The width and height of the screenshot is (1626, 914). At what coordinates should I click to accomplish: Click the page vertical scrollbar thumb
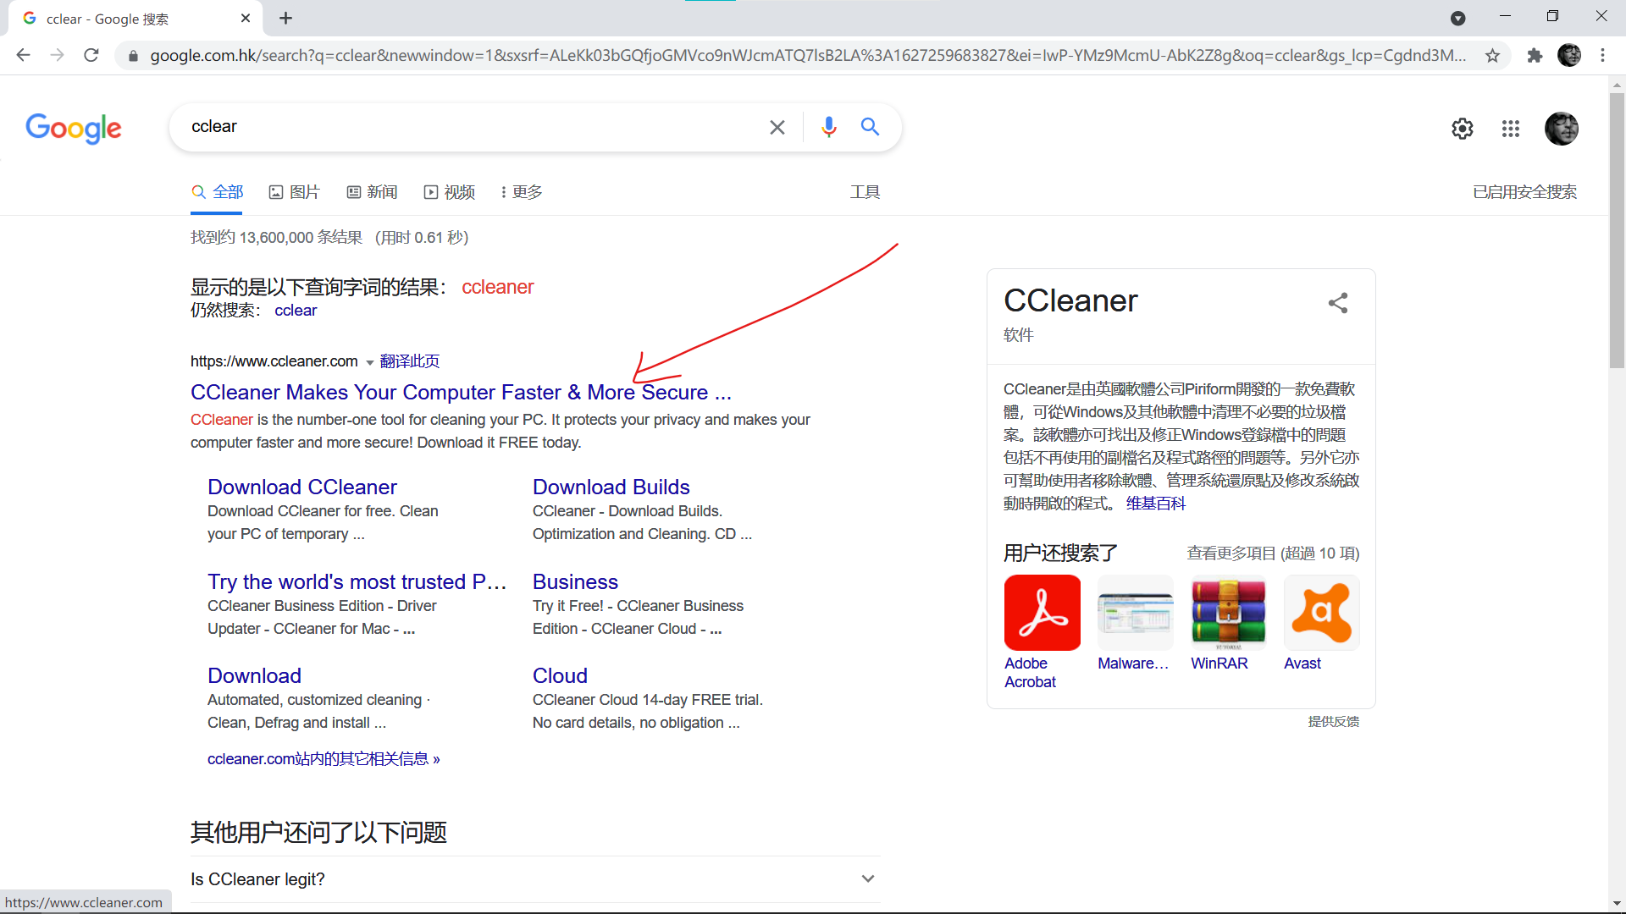(1617, 228)
